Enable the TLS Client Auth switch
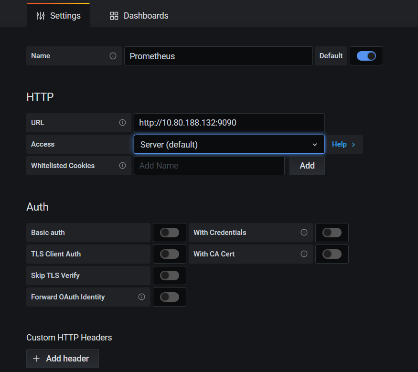418x372 pixels. coord(170,254)
